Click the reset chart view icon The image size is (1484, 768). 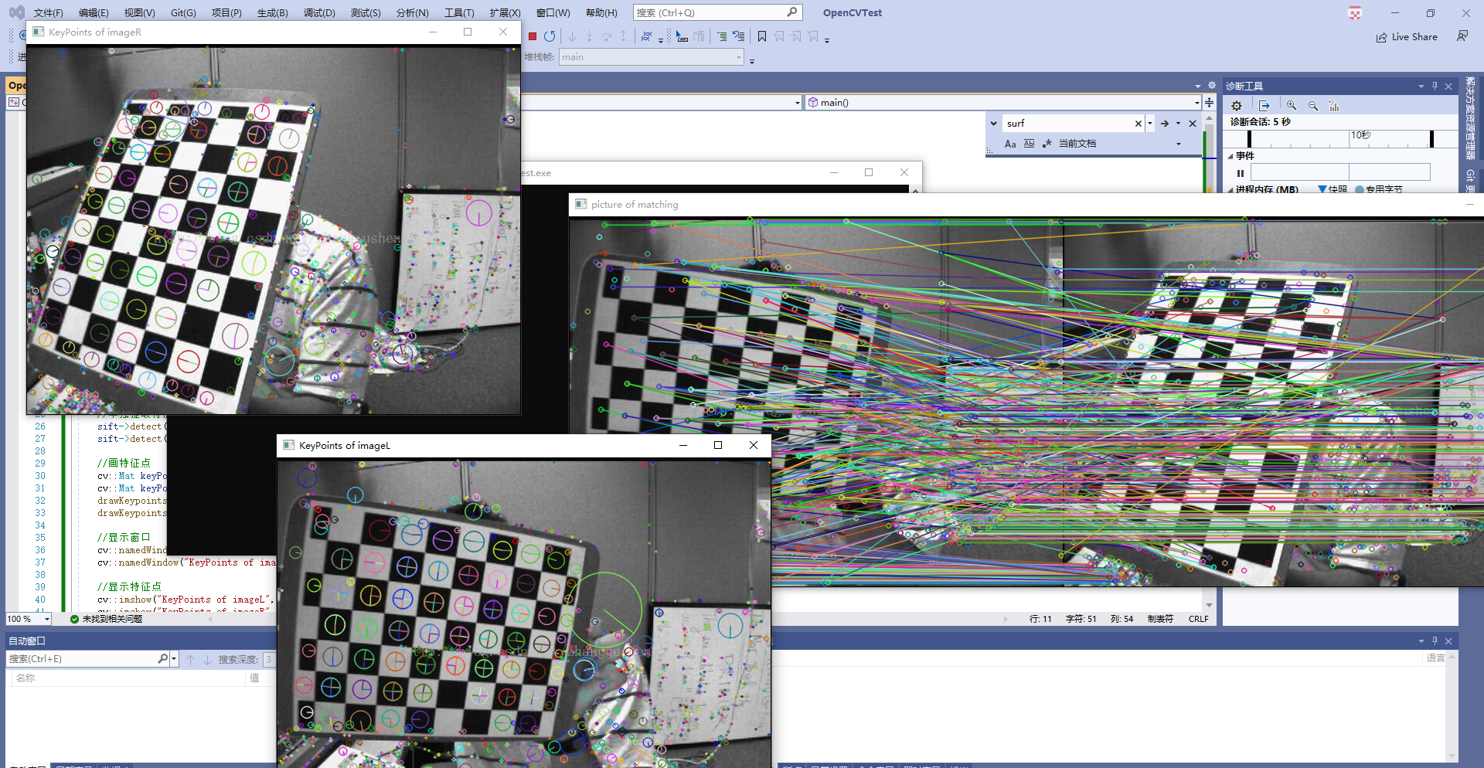[x=1334, y=106]
